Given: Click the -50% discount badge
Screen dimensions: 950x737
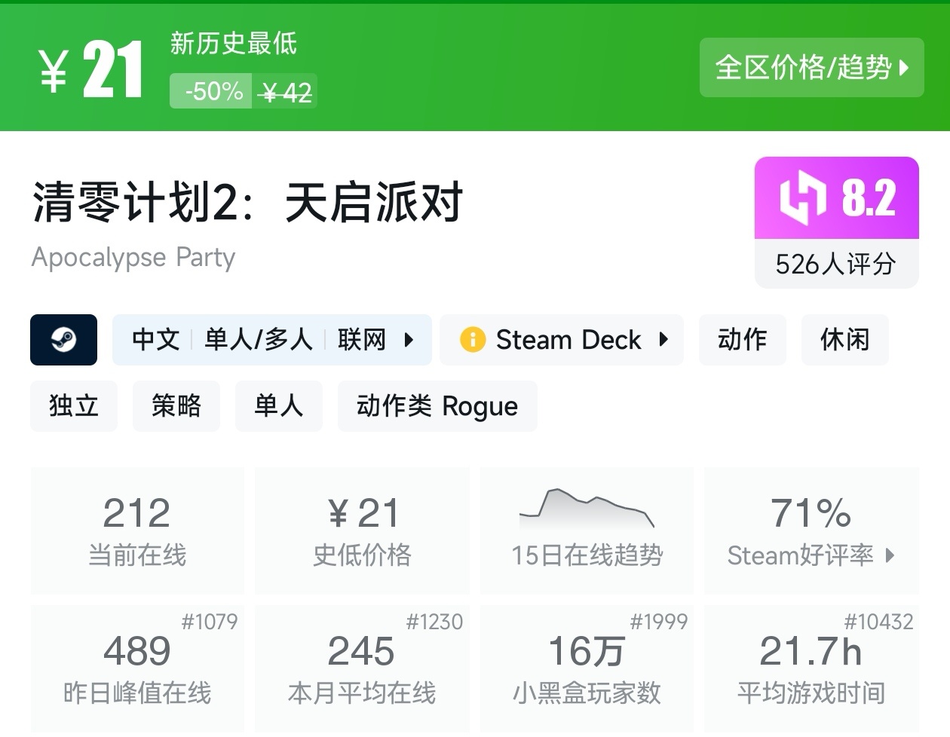Looking at the screenshot, I should click(x=213, y=92).
